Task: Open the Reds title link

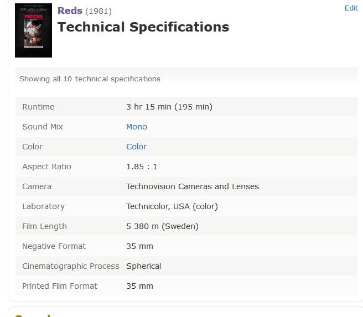Action: click(x=70, y=11)
